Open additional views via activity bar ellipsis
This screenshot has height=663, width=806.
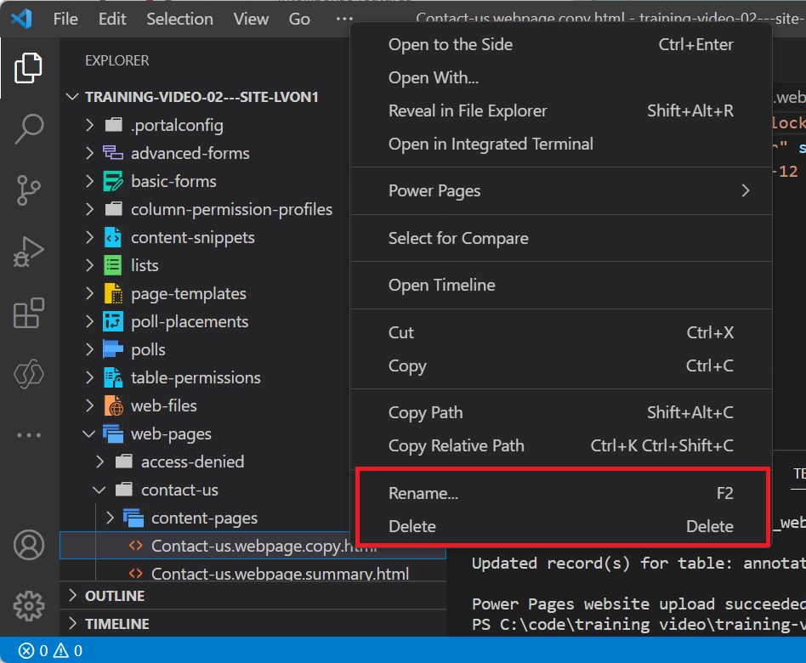(29, 434)
